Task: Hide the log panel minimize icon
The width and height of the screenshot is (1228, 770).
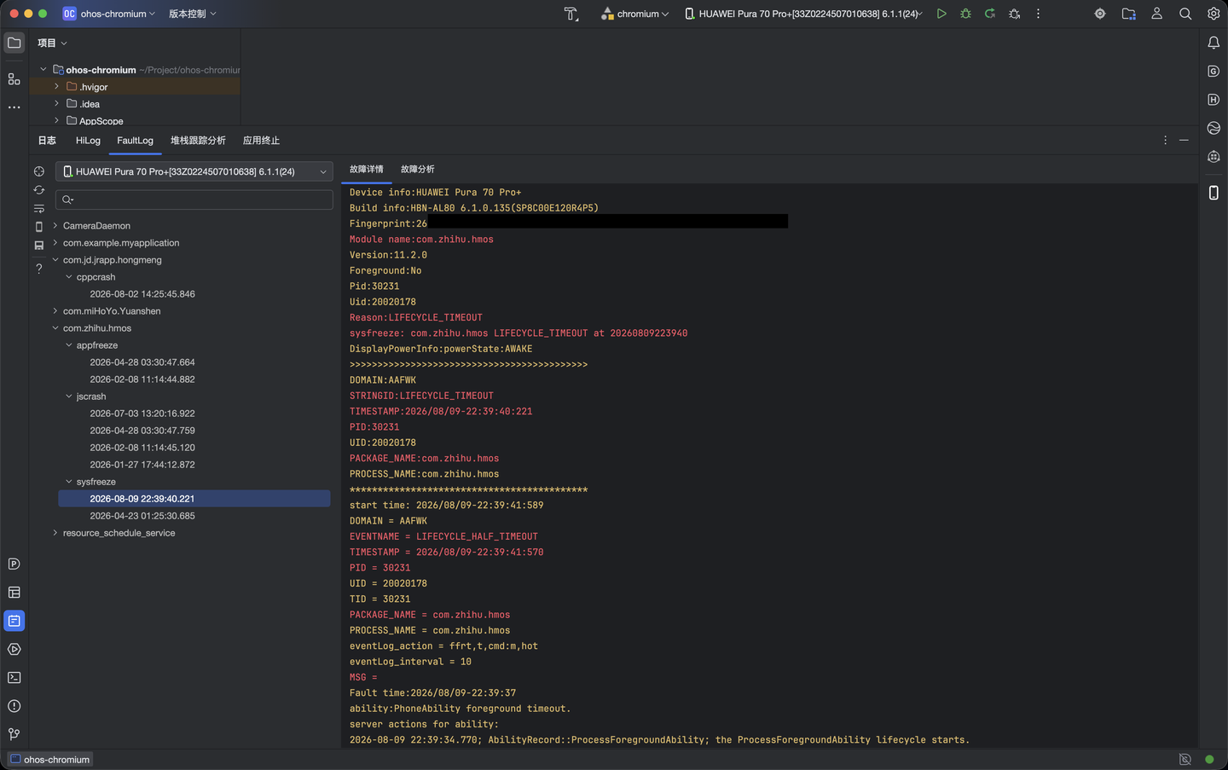Action: [x=1184, y=140]
